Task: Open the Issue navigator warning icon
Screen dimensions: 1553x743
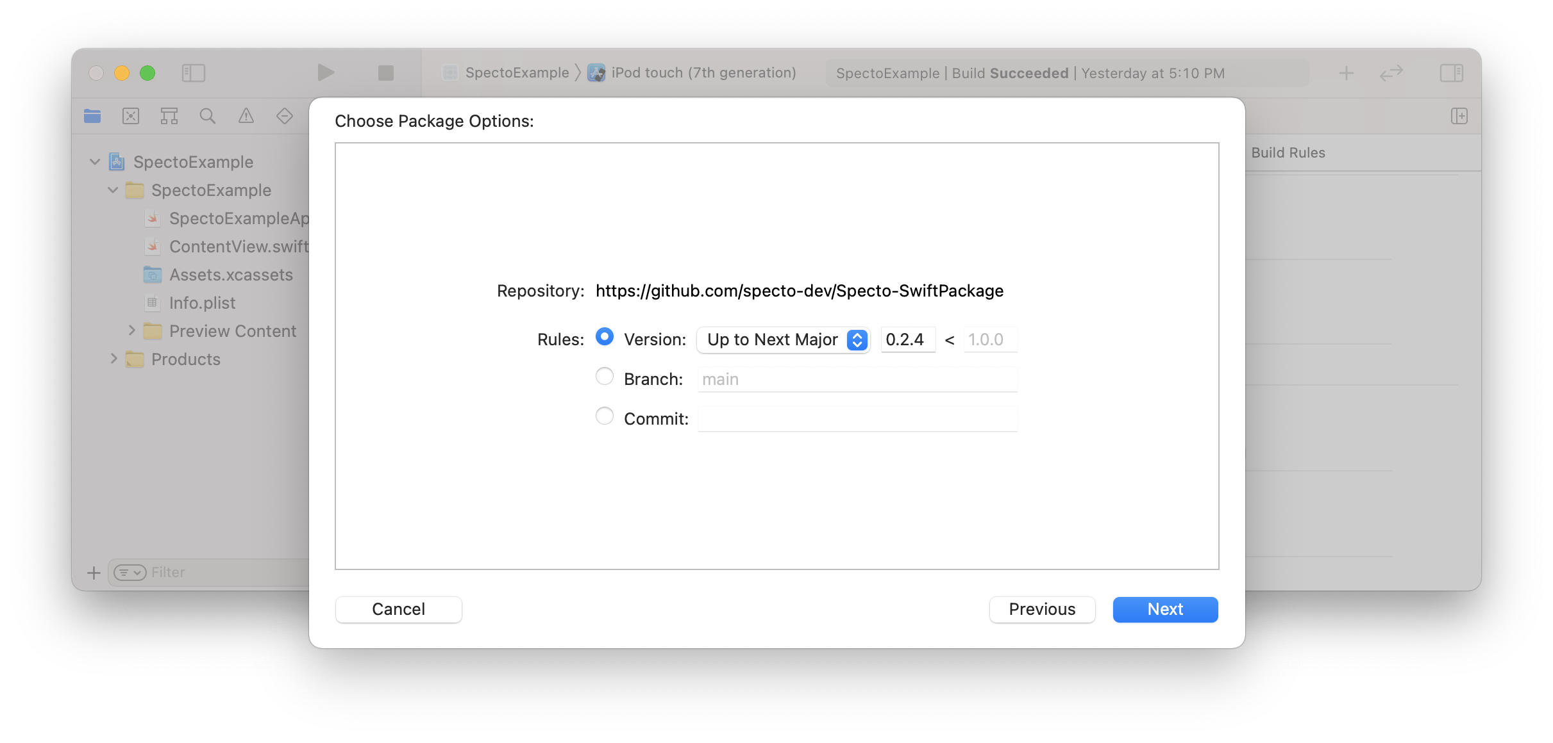Action: pos(246,116)
